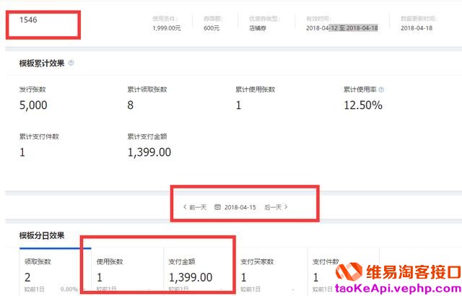This screenshot has height=296, width=462.
Task: Select the 支付金额 daily tab
Action: tap(199, 272)
